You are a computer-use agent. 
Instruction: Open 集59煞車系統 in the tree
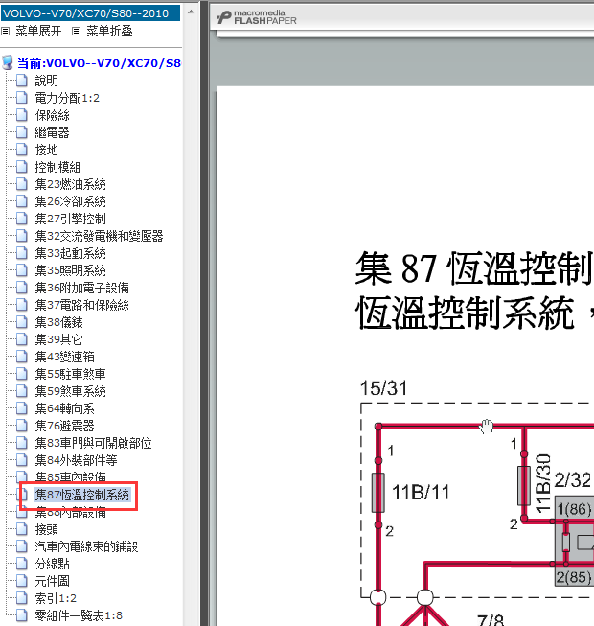point(70,391)
